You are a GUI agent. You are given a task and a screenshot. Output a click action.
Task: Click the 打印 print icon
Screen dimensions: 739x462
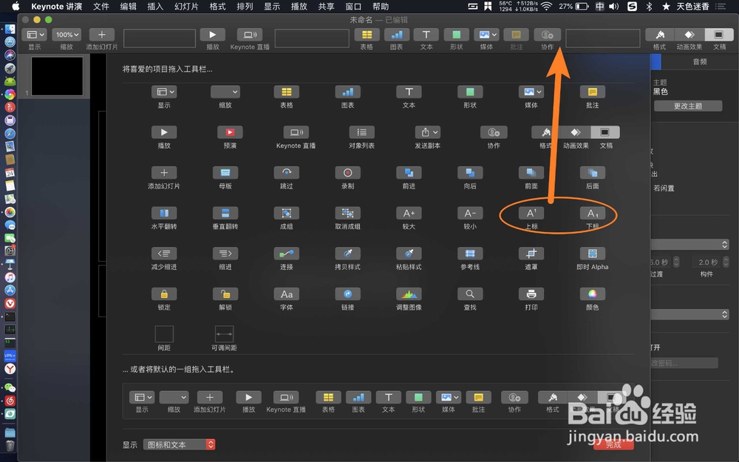531,294
